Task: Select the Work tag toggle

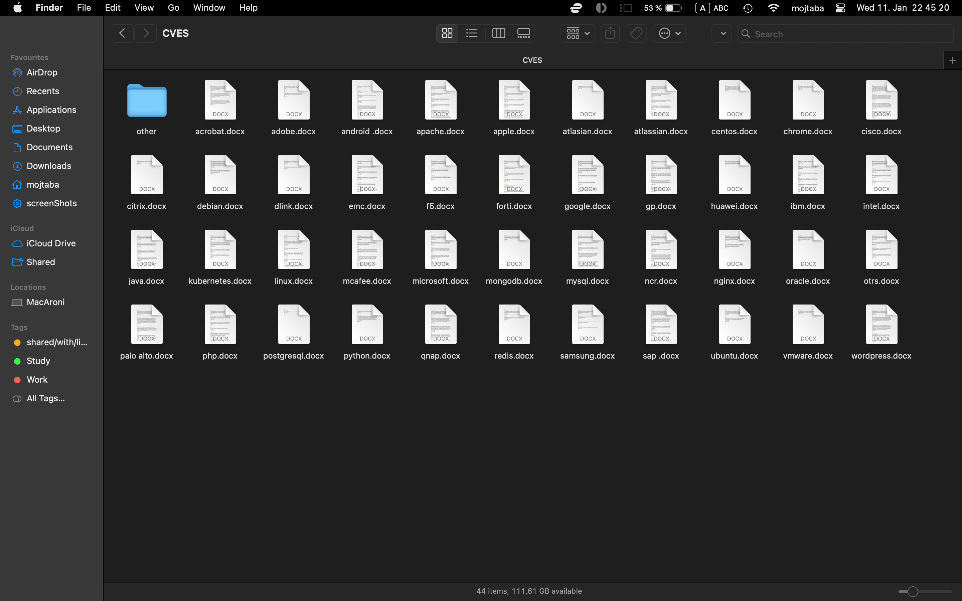Action: coord(37,379)
